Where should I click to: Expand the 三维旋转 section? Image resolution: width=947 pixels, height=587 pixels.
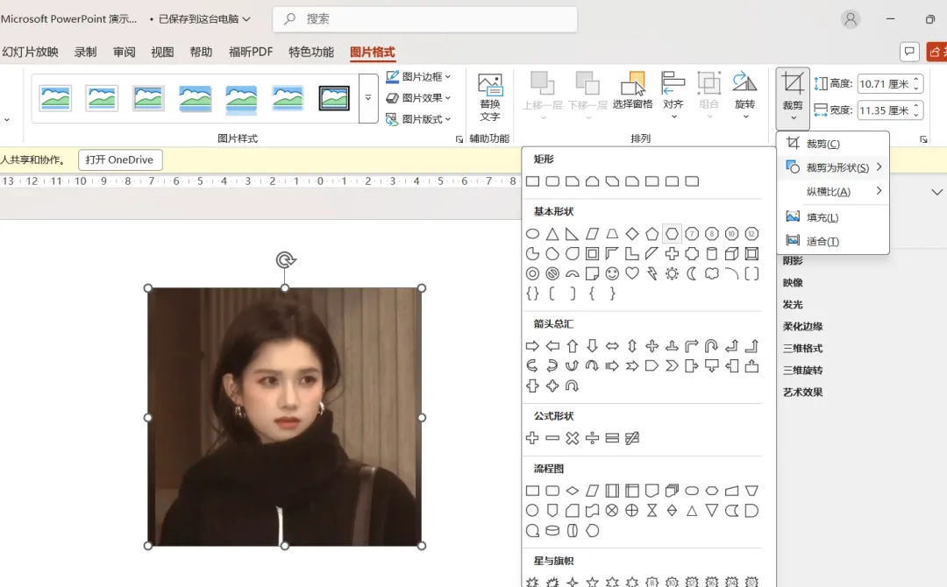point(802,371)
